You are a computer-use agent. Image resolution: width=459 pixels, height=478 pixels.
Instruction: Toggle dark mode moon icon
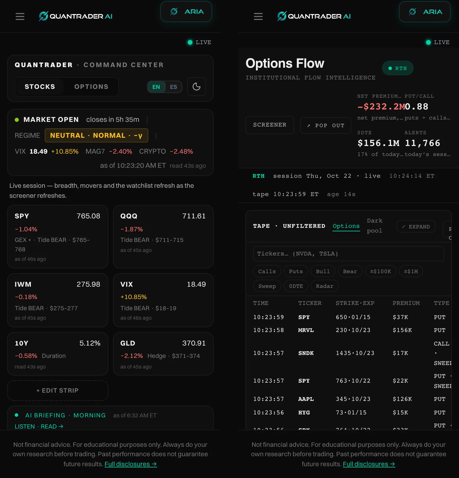coord(197,87)
